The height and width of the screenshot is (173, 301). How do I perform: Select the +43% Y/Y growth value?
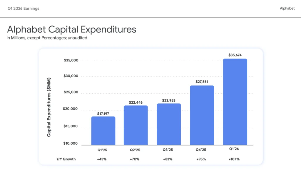pyautogui.click(x=102, y=159)
